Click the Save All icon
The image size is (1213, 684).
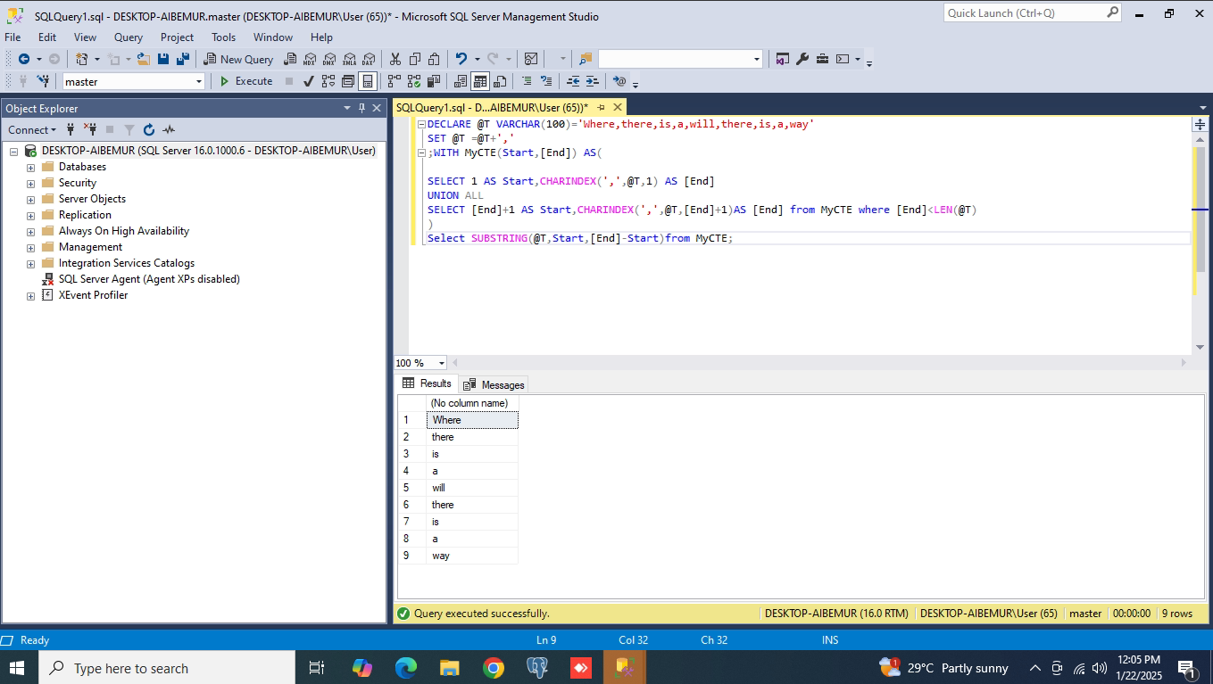tap(183, 59)
